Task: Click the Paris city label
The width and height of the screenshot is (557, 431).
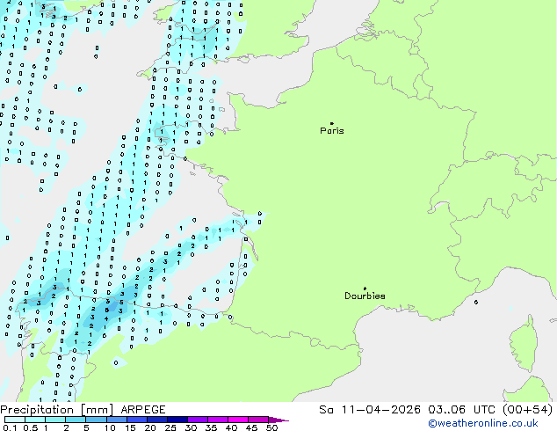Action: click(332, 131)
